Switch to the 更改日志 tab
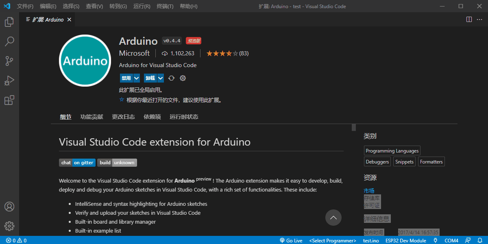488x244 pixels. coord(123,117)
